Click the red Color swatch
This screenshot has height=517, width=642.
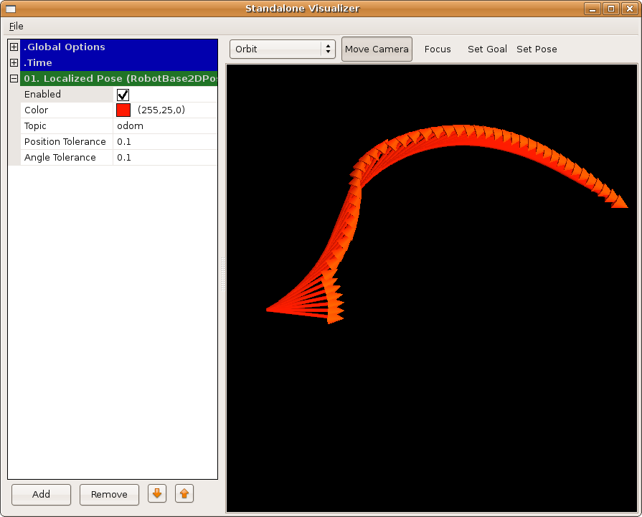click(123, 110)
